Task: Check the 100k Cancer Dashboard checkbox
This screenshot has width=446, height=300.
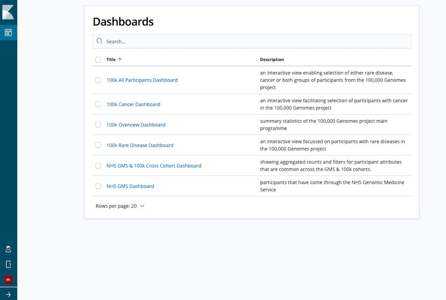Action: click(x=98, y=104)
